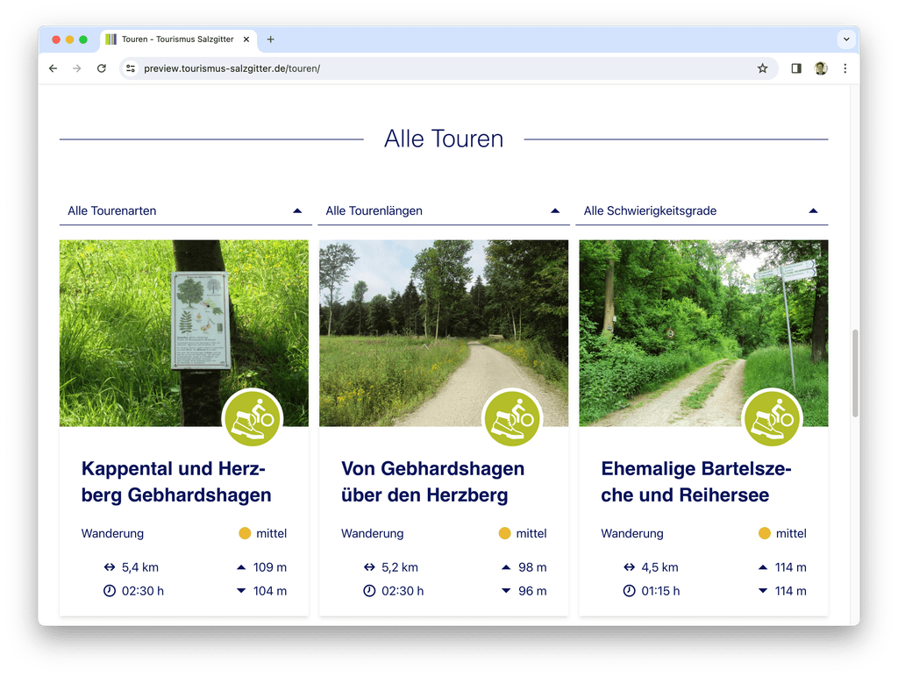Image resolution: width=898 pixels, height=676 pixels.
Task: Click the yellow mittel difficulty dot on Kappental card
Action: [245, 533]
